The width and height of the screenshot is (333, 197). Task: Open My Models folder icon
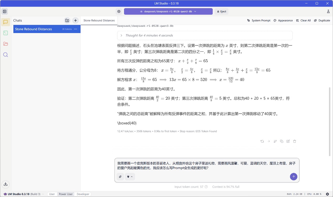pyautogui.click(x=6, y=44)
